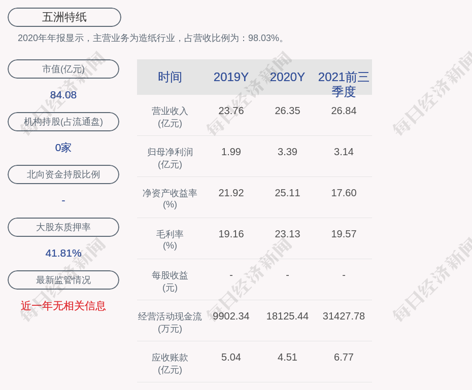Click the 应收账款(亿元) row label

pos(170,363)
